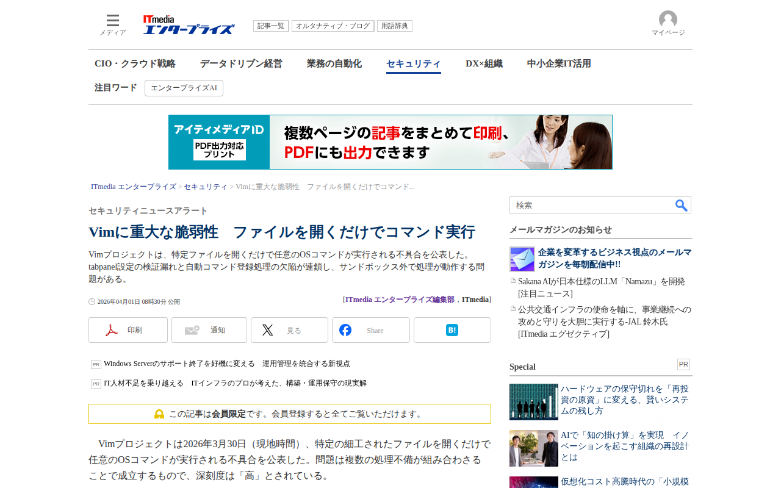Image resolution: width=781 pixels, height=488 pixels.
Task: Open 仮想化コスト高騰時代 article link
Action: tap(625, 481)
